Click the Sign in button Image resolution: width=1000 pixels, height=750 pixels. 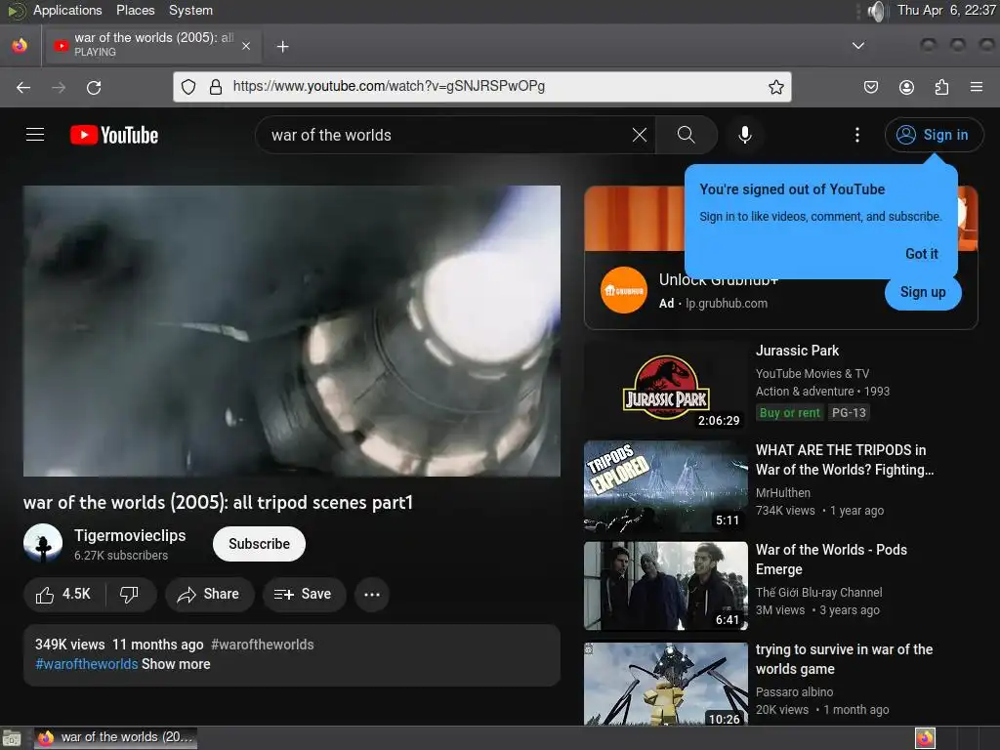tap(934, 135)
